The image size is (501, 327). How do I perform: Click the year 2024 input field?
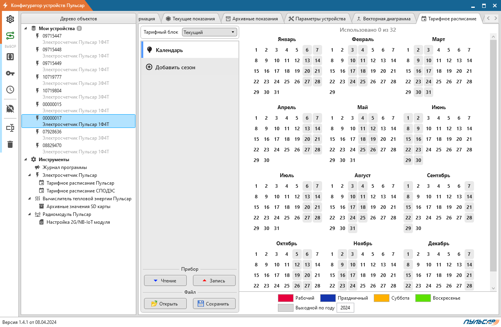[345, 308]
